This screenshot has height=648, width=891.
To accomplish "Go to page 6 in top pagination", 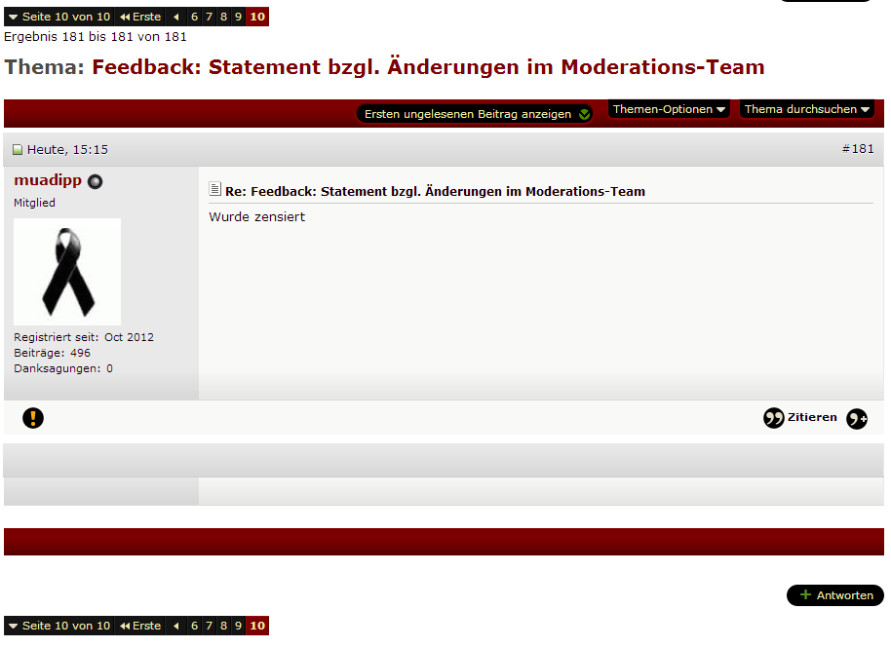I will [194, 17].
